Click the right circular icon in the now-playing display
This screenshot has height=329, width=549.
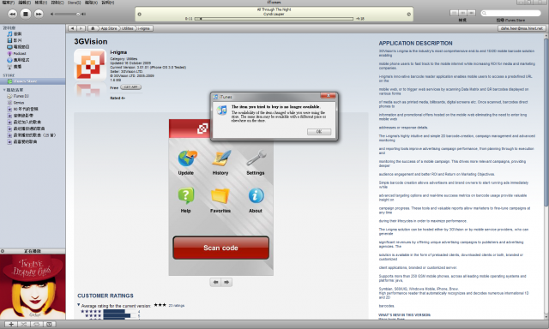coord(408,15)
